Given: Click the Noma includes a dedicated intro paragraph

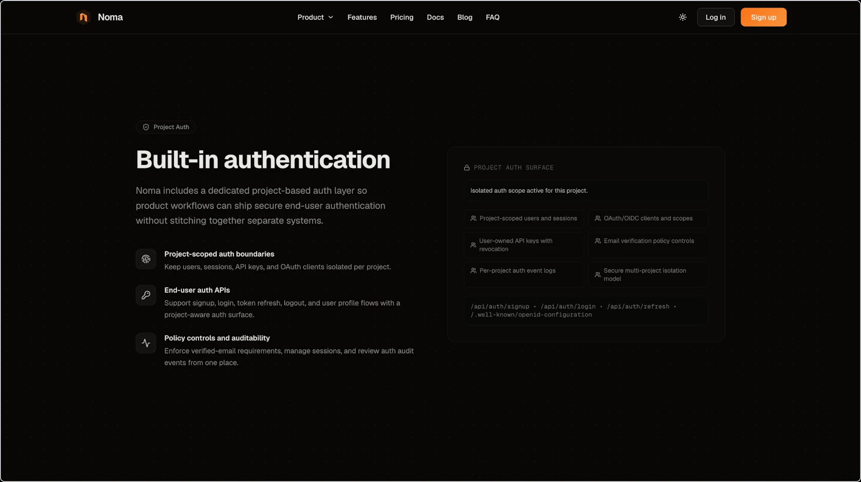Looking at the screenshot, I should tap(260, 206).
